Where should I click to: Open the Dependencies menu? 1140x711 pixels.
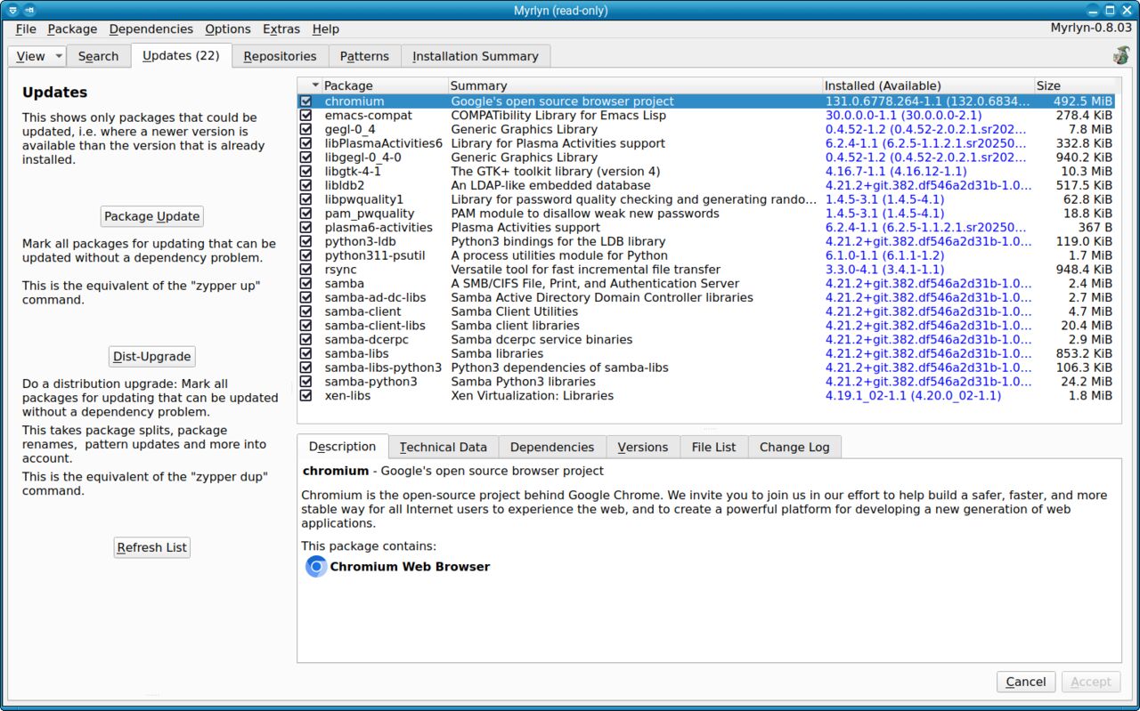tap(151, 29)
